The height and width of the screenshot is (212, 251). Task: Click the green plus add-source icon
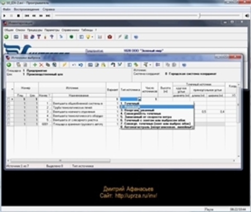point(35,65)
